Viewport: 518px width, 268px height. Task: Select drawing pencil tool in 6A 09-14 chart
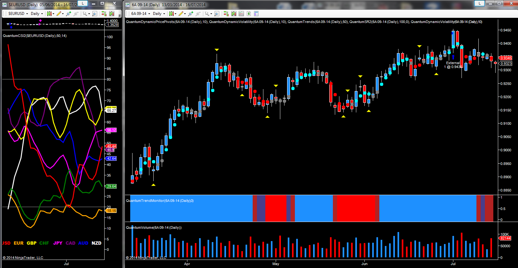[181, 14]
